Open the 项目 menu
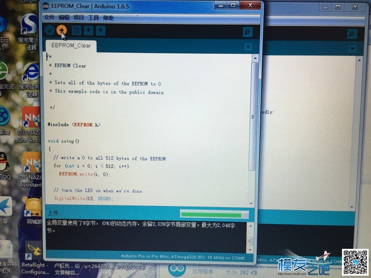The width and height of the screenshot is (371, 278). click(78, 18)
